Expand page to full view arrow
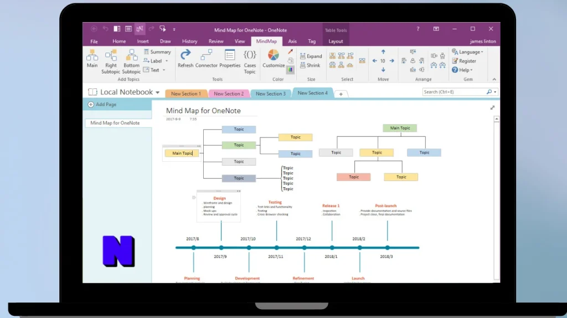This screenshot has height=318, width=567. [x=492, y=108]
